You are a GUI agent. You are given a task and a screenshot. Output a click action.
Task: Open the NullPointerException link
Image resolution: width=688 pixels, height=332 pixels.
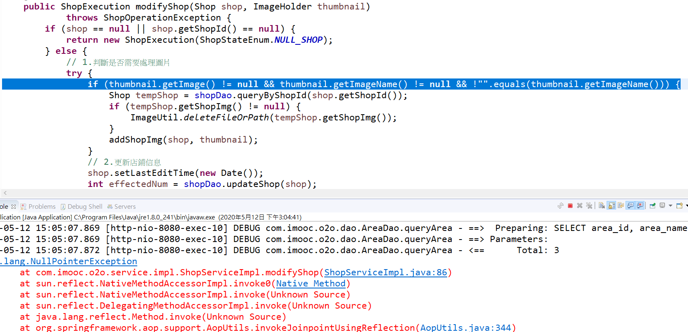(69, 261)
